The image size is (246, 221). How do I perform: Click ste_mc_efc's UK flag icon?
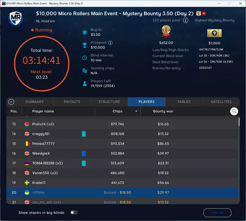[x=27, y=202]
